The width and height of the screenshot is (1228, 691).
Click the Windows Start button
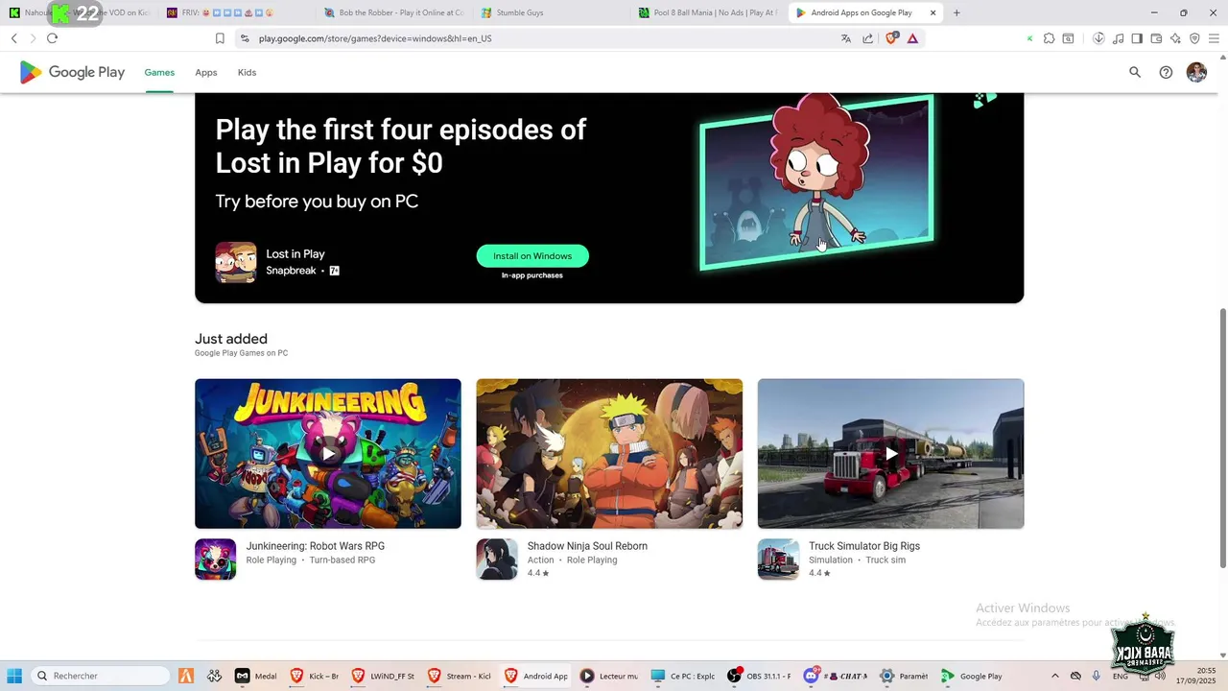click(x=14, y=676)
